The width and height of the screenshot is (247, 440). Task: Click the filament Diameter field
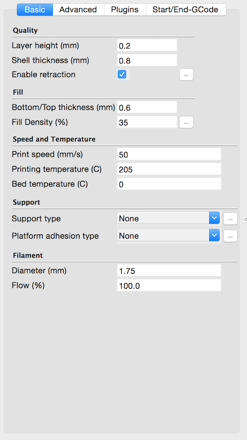click(x=169, y=271)
